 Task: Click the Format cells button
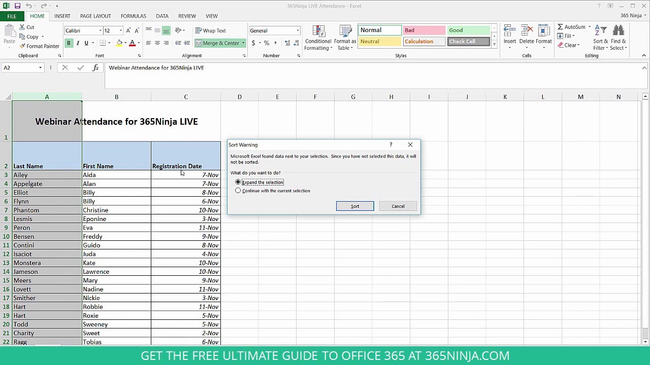(x=543, y=37)
